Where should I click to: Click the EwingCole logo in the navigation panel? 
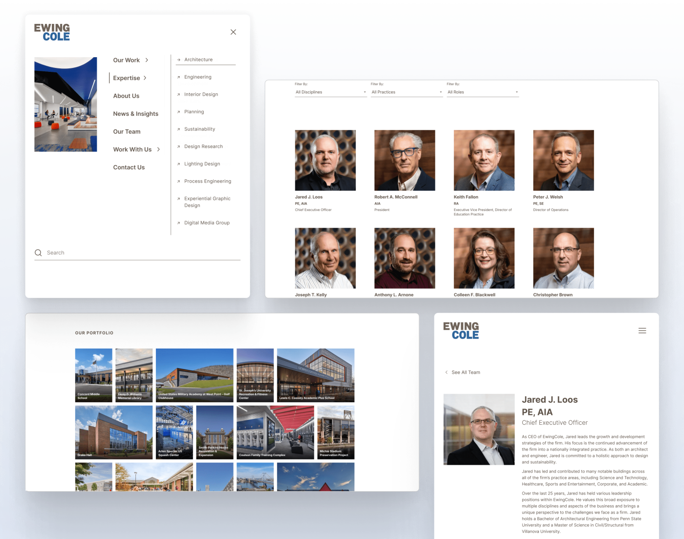pyautogui.click(x=52, y=32)
